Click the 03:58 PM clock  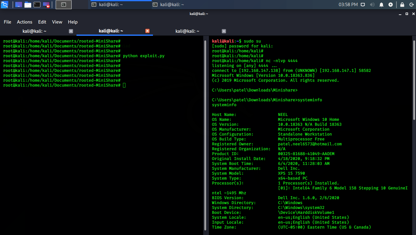348,5
